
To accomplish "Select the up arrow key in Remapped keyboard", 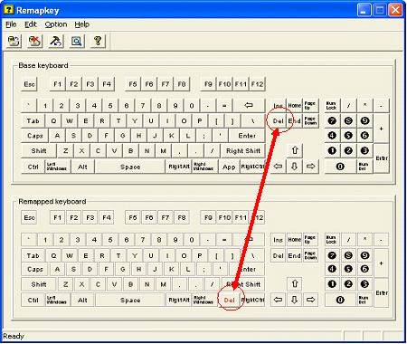I will tap(295, 284).
